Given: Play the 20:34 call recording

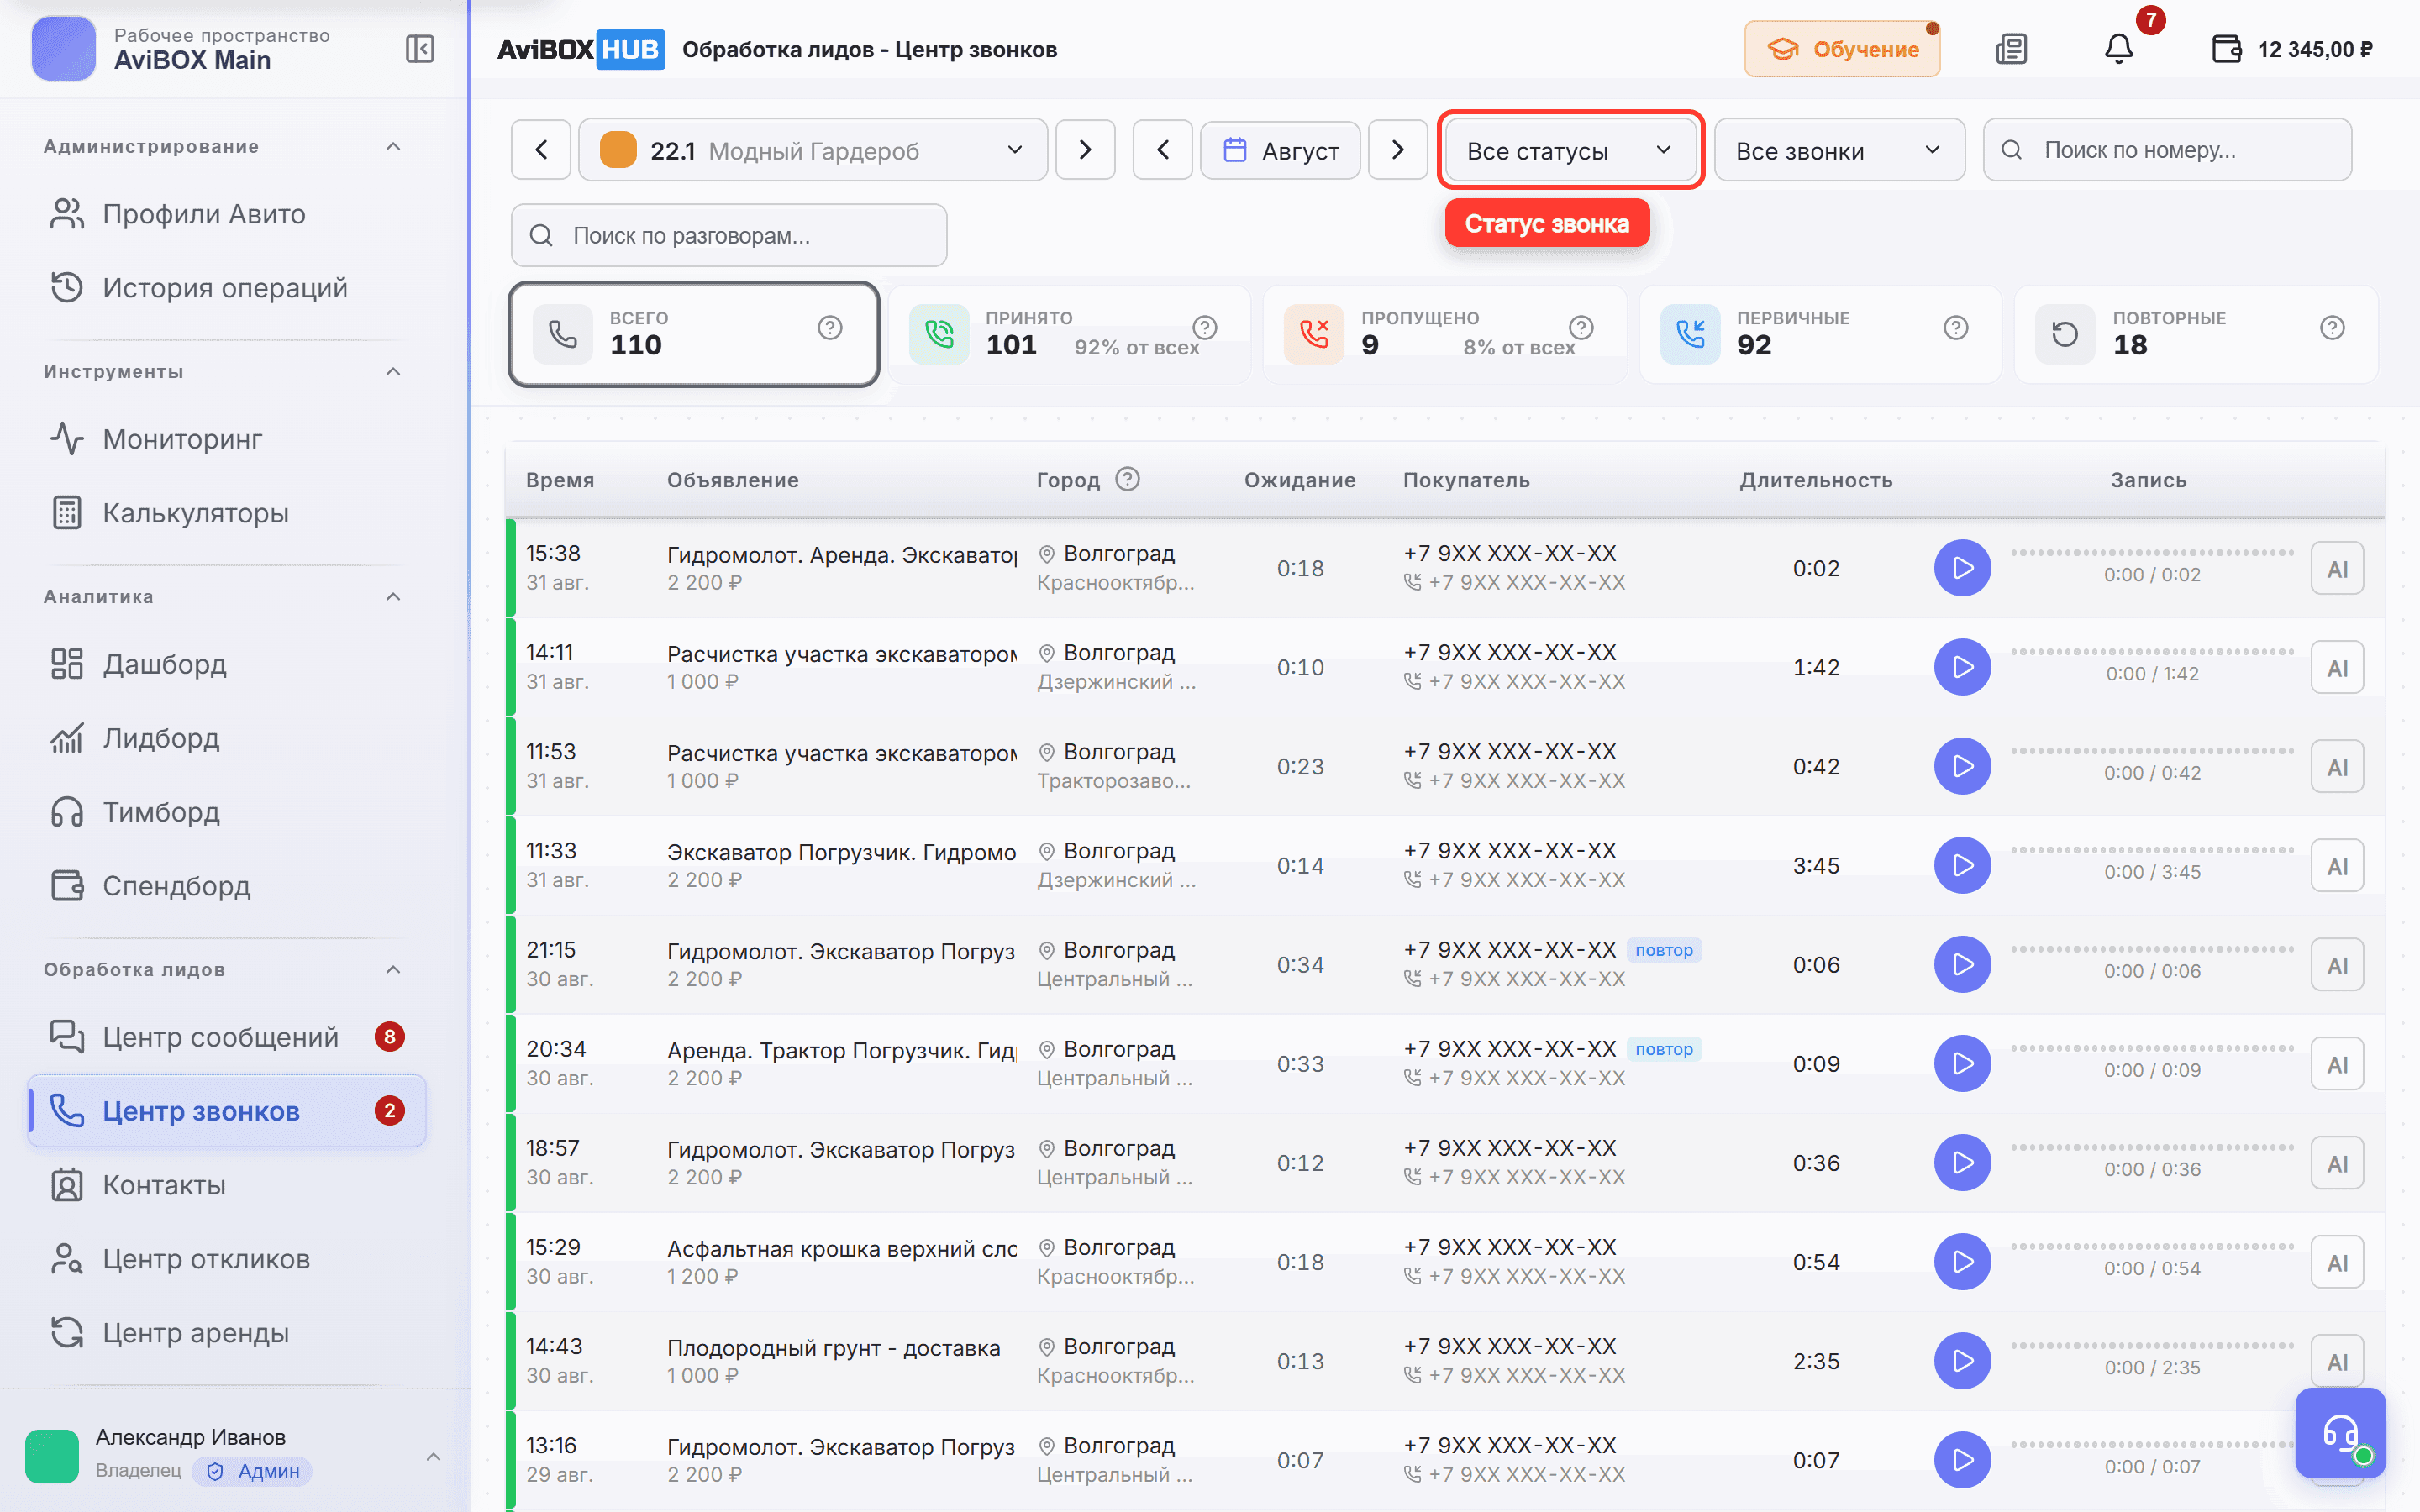Looking at the screenshot, I should [x=1962, y=1063].
